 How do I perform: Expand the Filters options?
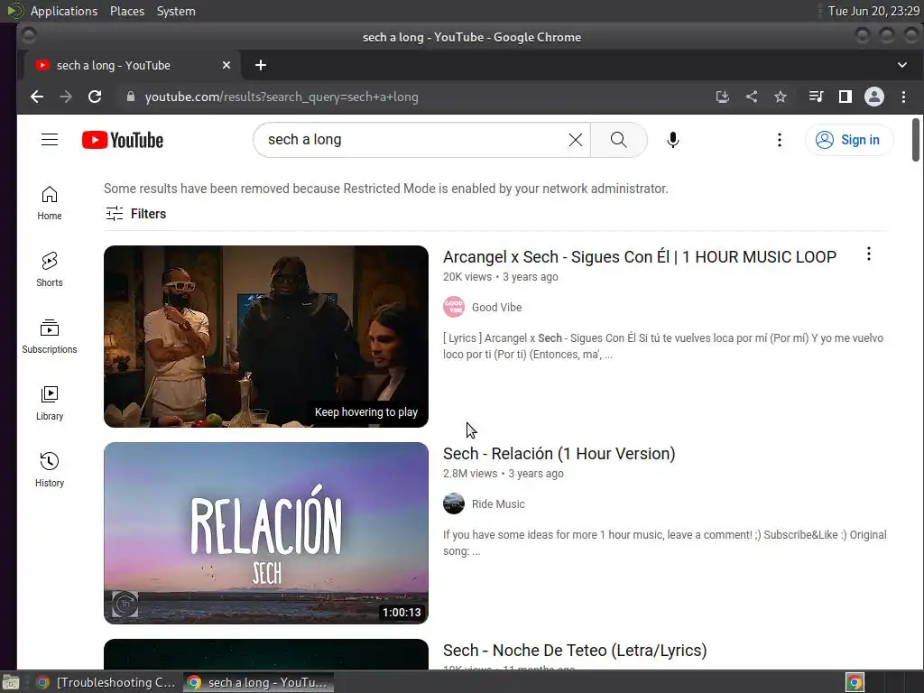pos(136,213)
